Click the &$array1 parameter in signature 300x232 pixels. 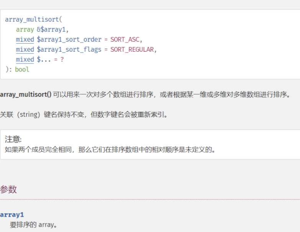(51, 29)
